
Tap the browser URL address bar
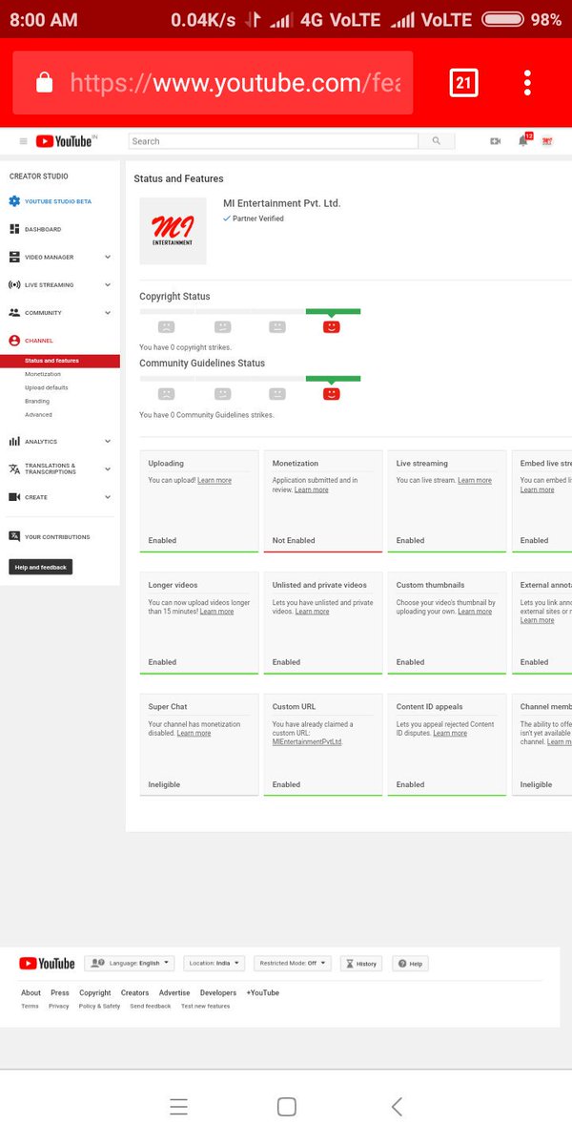pos(213,83)
